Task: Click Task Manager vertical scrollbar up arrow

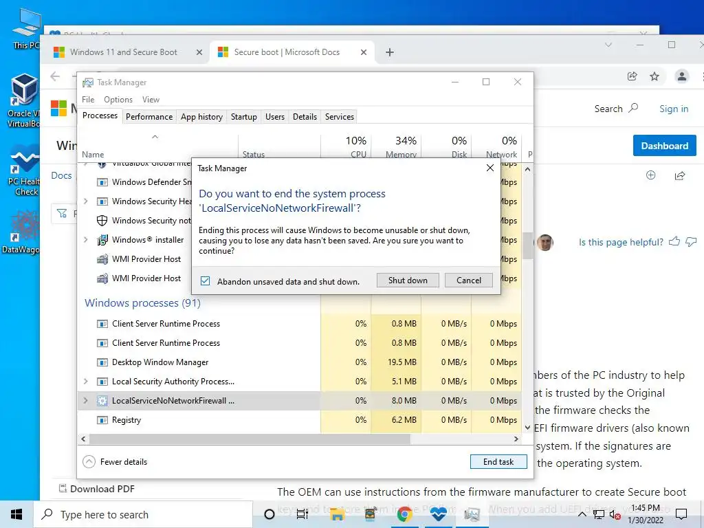Action: [527, 169]
